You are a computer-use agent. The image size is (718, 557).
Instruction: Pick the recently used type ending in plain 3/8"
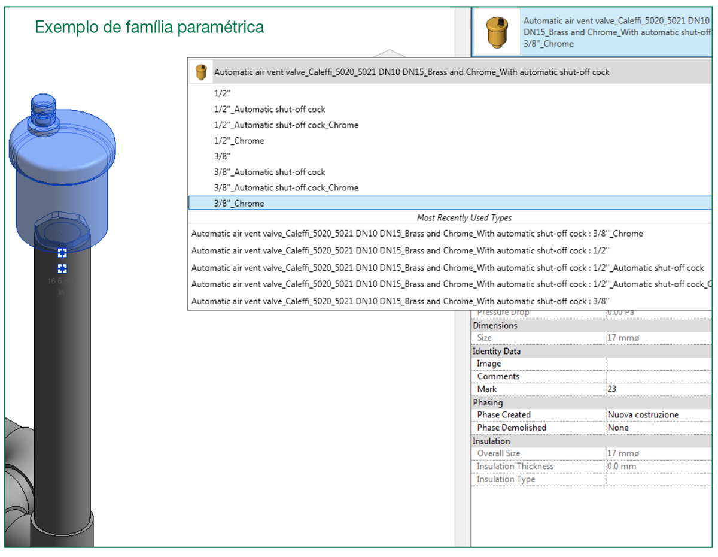[400, 301]
